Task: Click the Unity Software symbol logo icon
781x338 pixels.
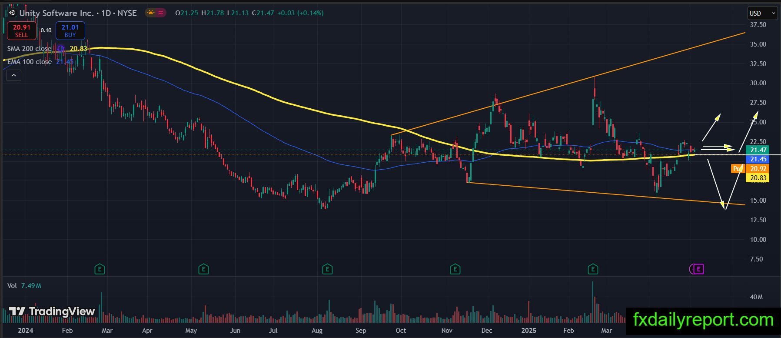Action: [x=12, y=13]
